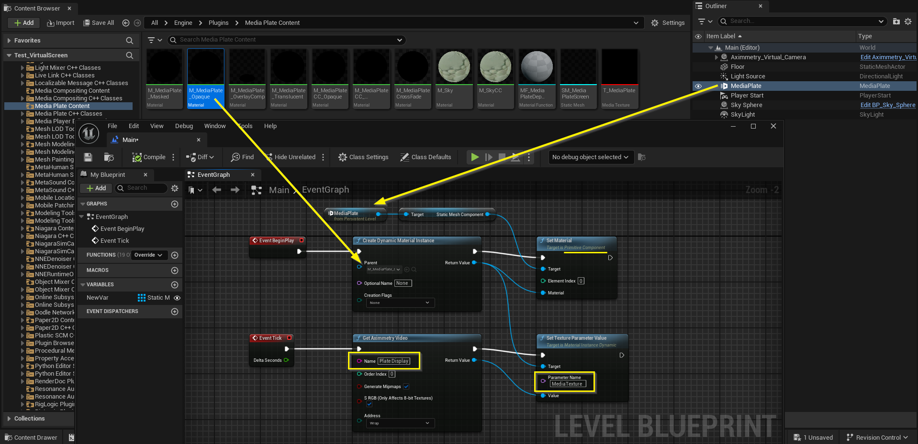Viewport: 918px width, 444px height.
Task: Open the graph bookmarks dropdown icon
Action: coord(195,190)
